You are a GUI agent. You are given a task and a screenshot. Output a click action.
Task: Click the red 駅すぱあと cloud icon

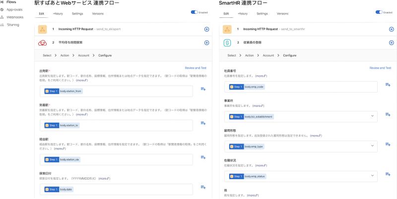point(42,43)
